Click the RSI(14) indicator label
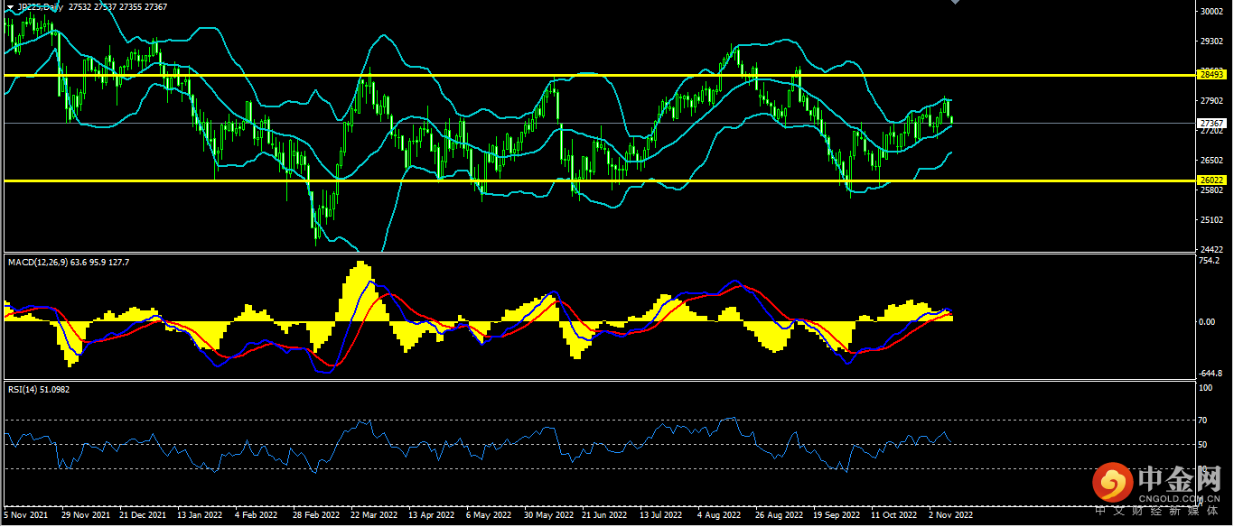 point(25,389)
